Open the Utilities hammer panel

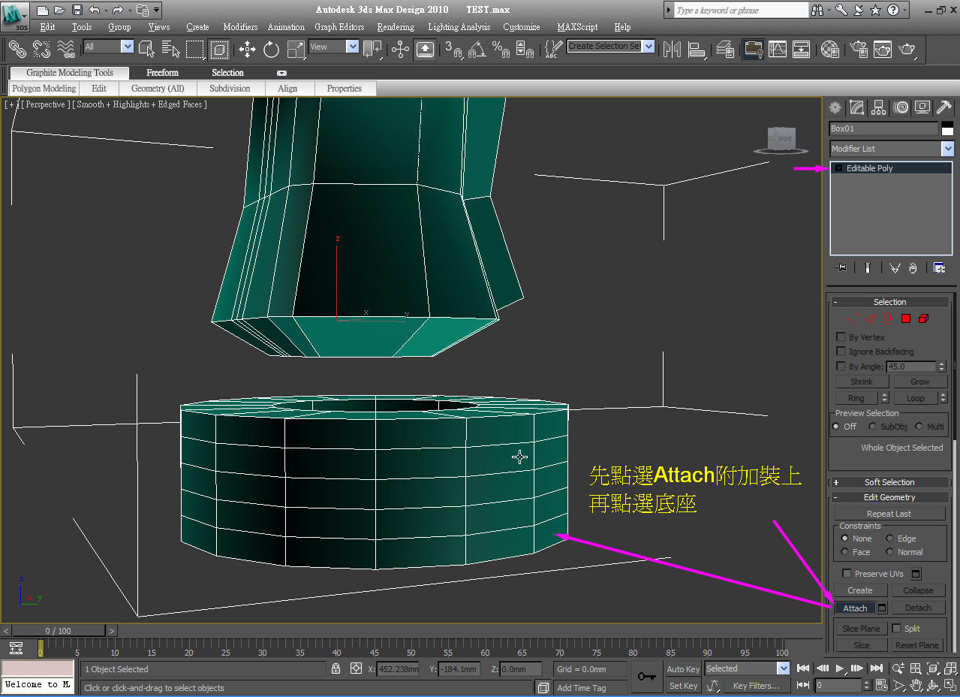click(x=944, y=107)
